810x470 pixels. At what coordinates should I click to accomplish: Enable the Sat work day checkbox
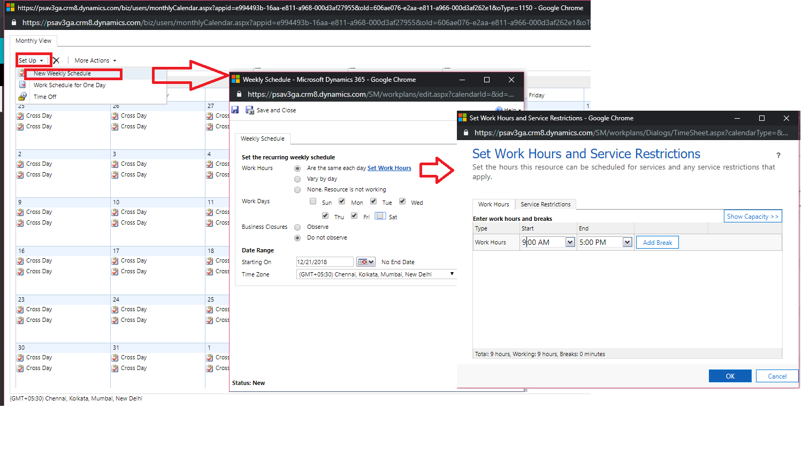pos(380,216)
